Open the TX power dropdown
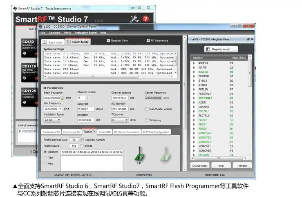Viewport: 302px width, 197px height. click(x=120, y=120)
